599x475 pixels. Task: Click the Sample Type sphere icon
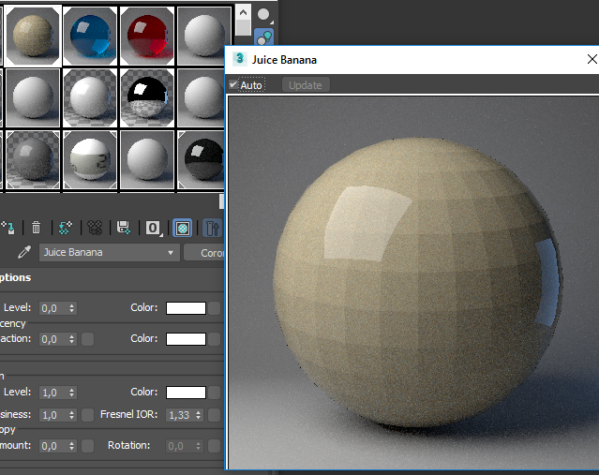point(264,15)
